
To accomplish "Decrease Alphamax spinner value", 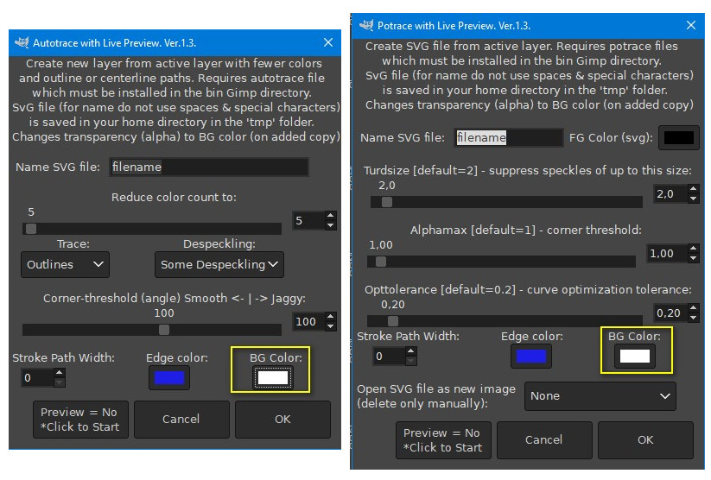I will coord(693,258).
